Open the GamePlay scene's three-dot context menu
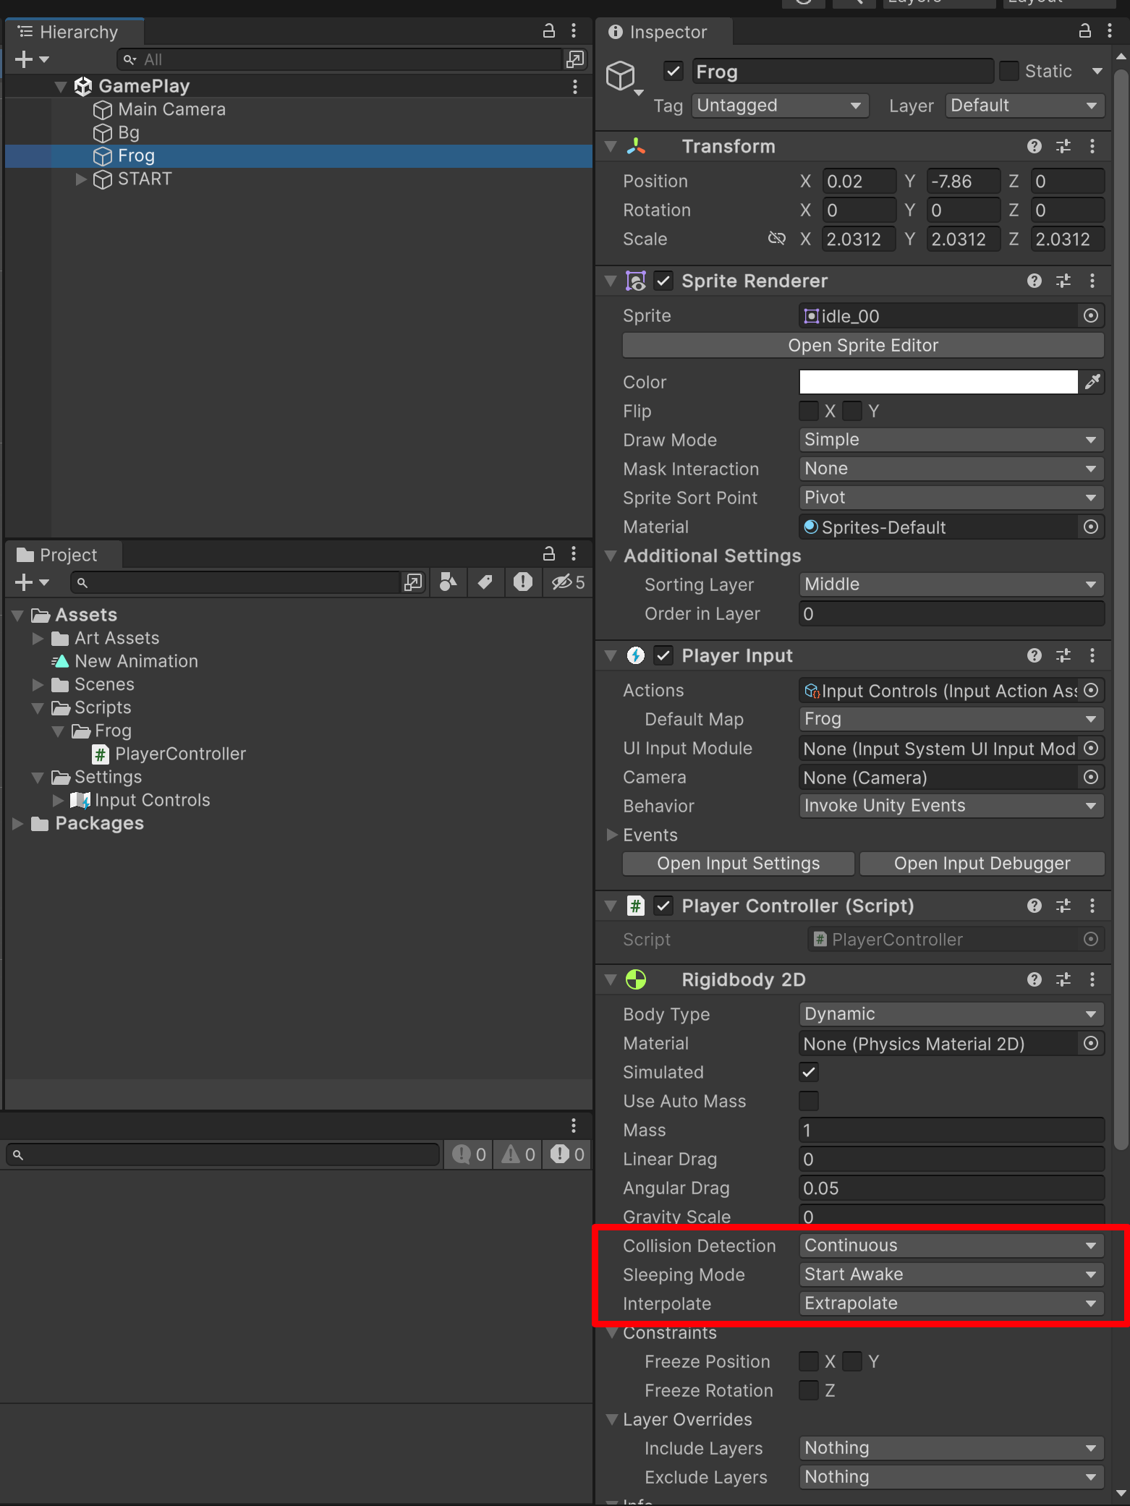 click(x=575, y=86)
